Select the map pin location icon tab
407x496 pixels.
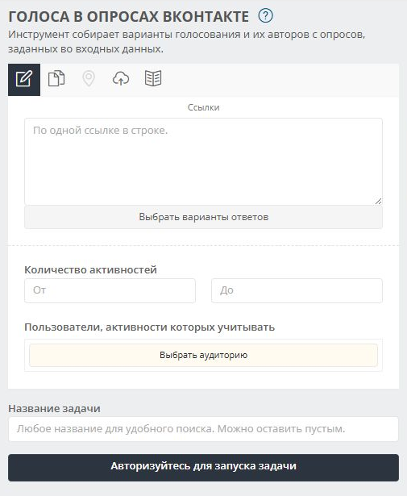[89, 79]
